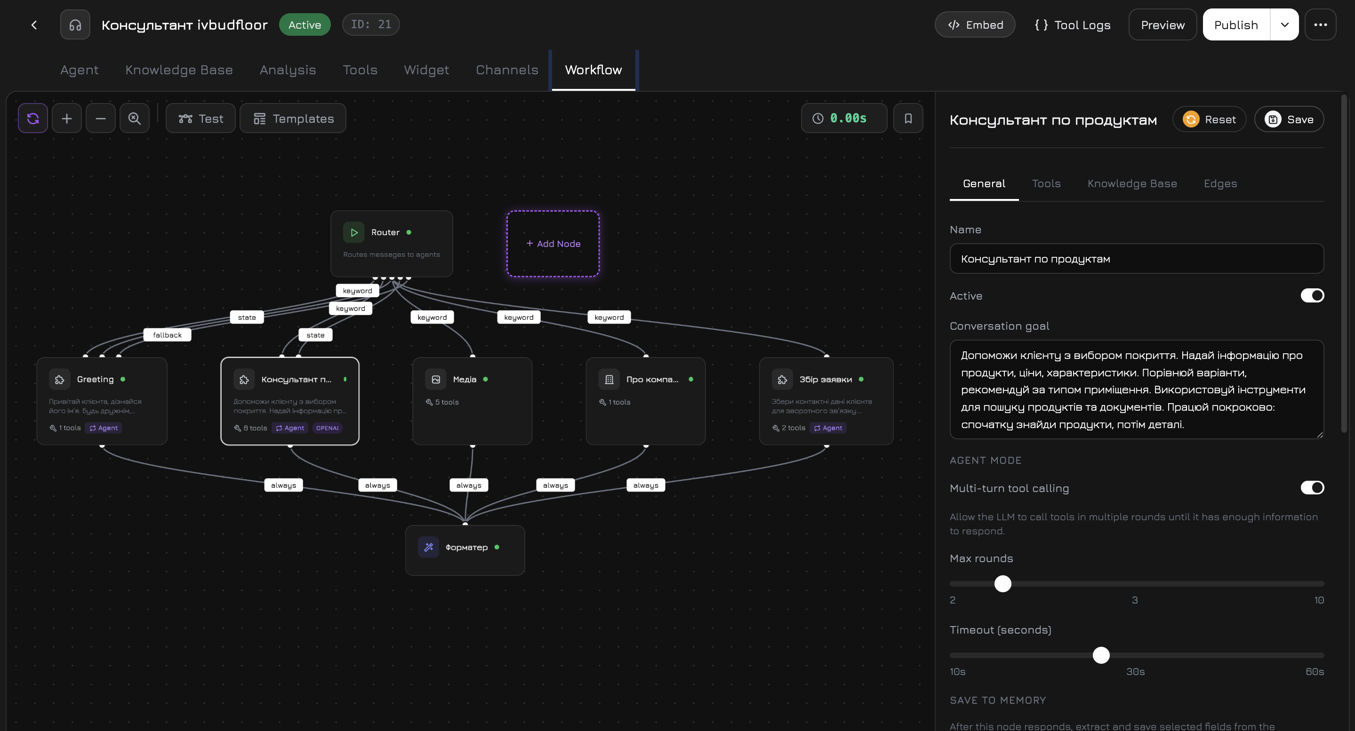
Task: Open the more options ellipsis menu
Action: (x=1320, y=24)
